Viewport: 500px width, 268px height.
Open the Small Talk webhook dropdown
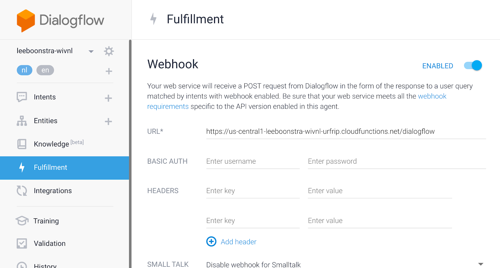coord(481,264)
